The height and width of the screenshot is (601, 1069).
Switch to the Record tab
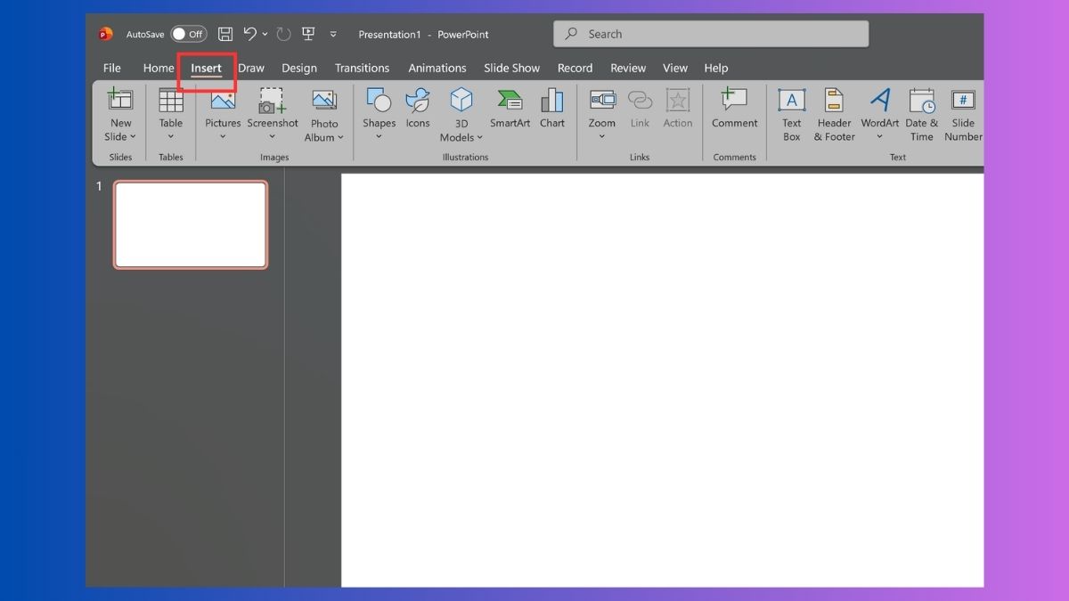[x=575, y=68]
